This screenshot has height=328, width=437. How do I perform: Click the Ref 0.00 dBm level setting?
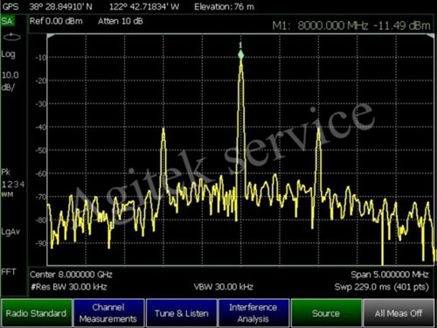point(56,21)
